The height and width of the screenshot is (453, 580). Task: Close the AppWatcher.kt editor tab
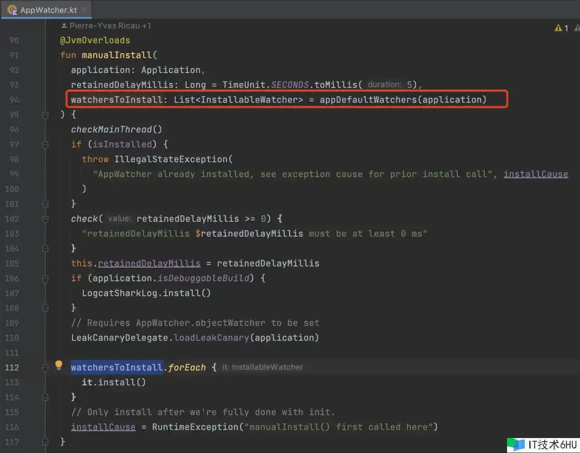(x=84, y=10)
